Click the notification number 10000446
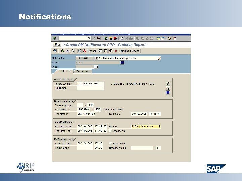This screenshot has width=242, height=181. coord(85,58)
